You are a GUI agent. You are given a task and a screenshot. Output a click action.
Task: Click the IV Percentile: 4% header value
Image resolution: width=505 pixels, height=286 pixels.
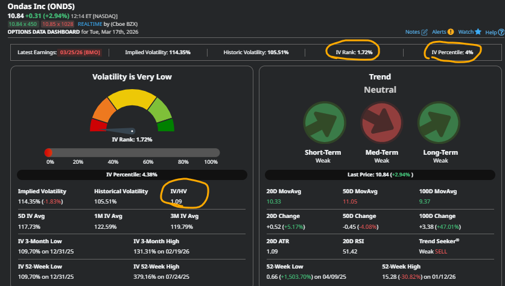(453, 52)
